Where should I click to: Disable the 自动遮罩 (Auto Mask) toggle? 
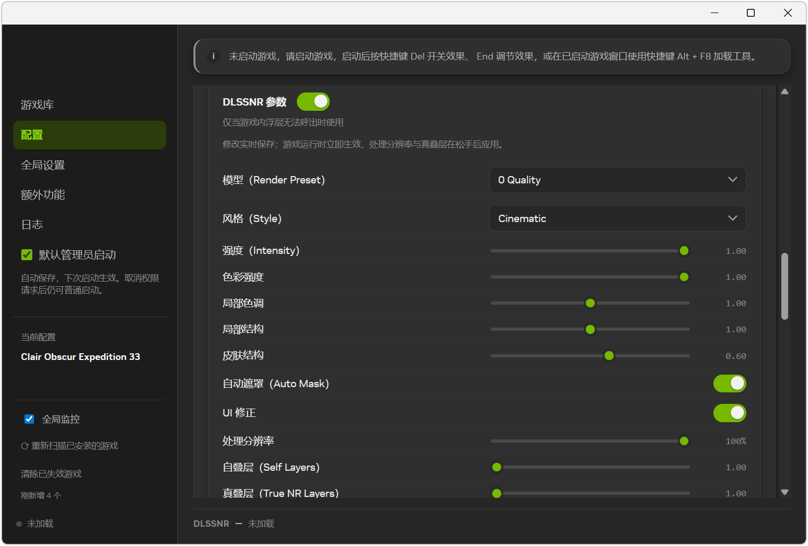(x=730, y=384)
